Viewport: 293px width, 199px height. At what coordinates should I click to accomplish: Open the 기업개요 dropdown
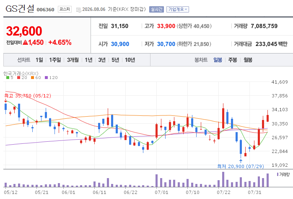click(178, 9)
